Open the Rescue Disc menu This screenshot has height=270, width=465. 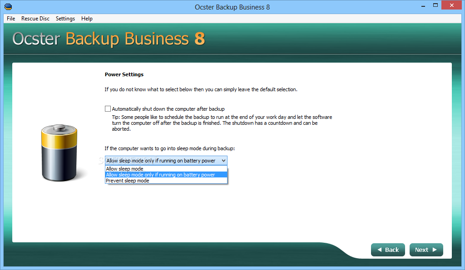coord(35,18)
